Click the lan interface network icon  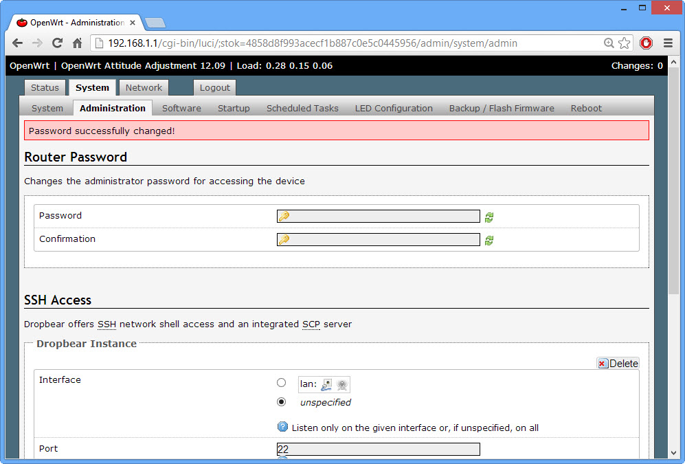tap(326, 384)
